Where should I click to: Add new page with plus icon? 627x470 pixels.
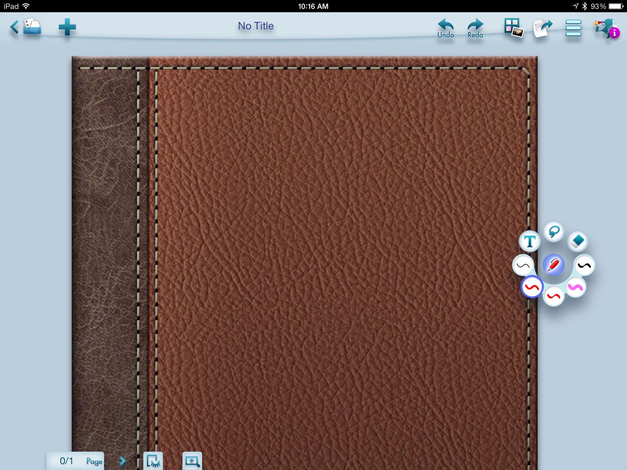tap(67, 27)
